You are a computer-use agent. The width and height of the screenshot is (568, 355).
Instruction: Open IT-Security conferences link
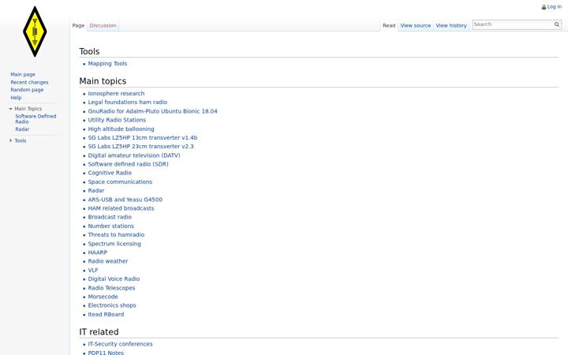point(120,344)
